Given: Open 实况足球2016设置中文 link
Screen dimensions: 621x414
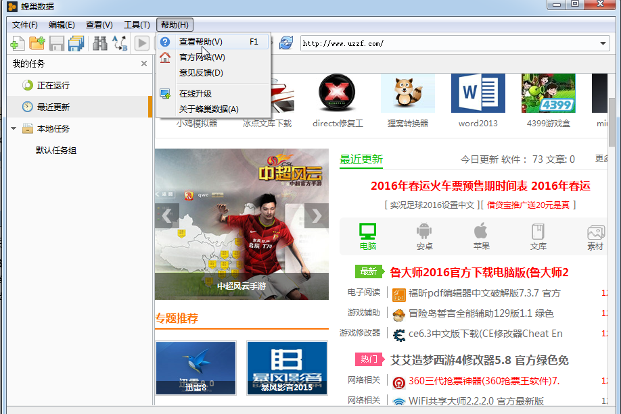Looking at the screenshot, I should click(x=432, y=205).
